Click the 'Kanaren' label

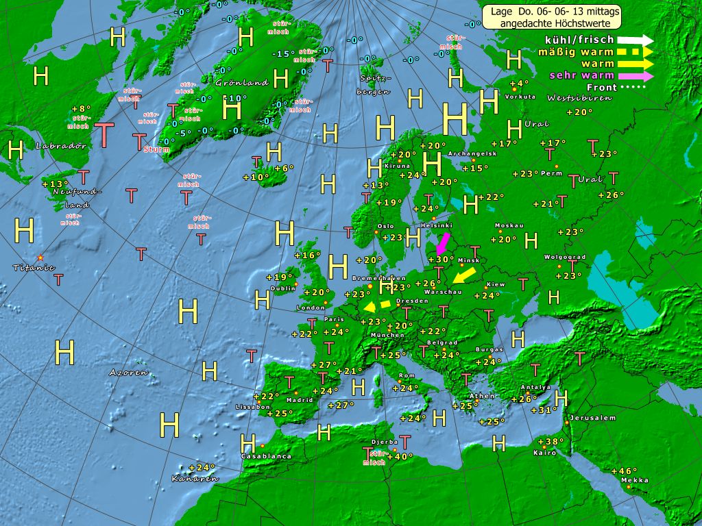coord(195,479)
